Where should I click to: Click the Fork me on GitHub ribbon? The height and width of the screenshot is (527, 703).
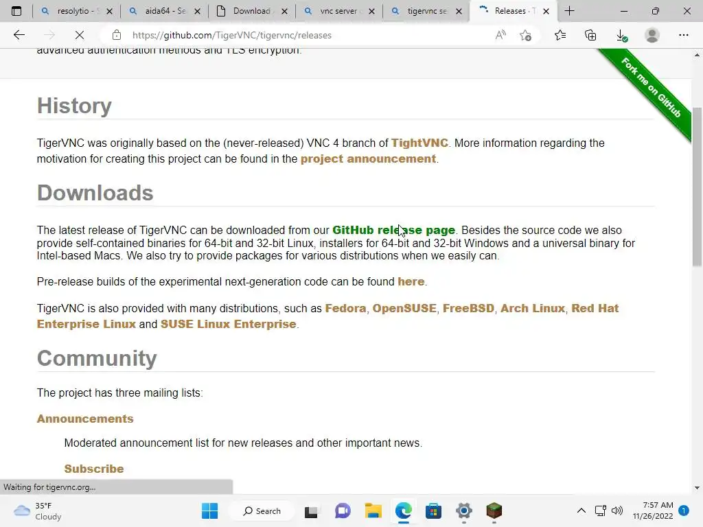tap(651, 88)
